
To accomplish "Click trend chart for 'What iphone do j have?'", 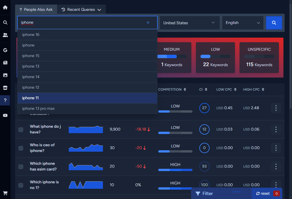I will pos(86,129).
